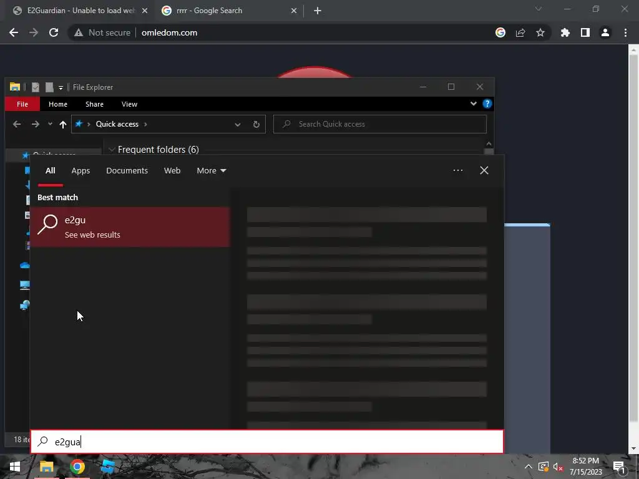Open Share ribbon tab in File Explorer

(94, 104)
